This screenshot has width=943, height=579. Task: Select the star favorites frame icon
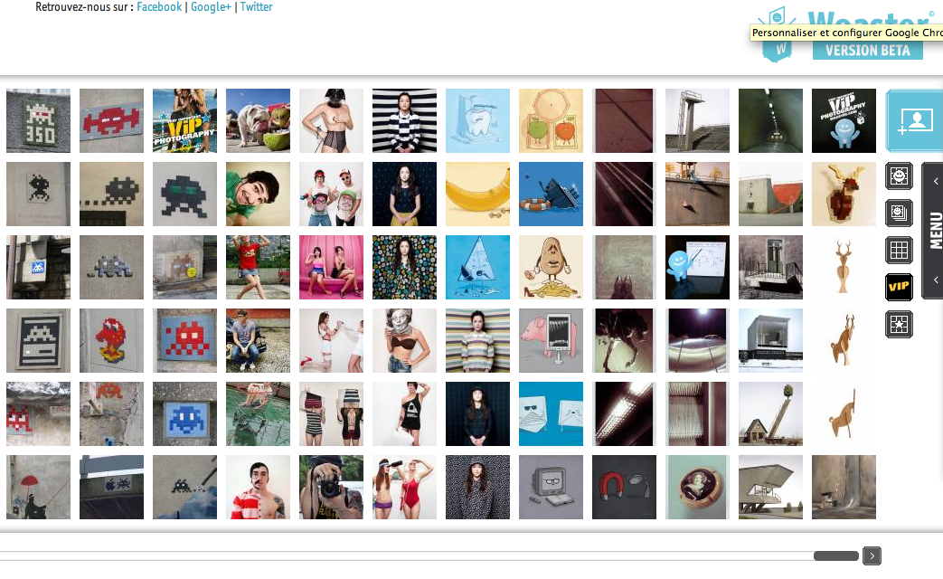coord(899,325)
